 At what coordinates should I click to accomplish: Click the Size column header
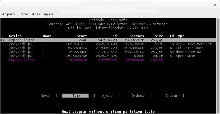159,36
